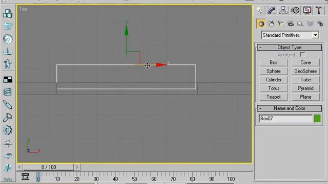The image size is (328, 184).
Task: Select the Space Warps category icon
Action: pos(310,24)
